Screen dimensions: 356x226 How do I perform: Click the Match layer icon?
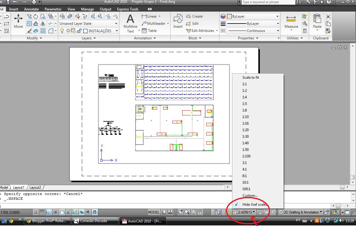78,16
